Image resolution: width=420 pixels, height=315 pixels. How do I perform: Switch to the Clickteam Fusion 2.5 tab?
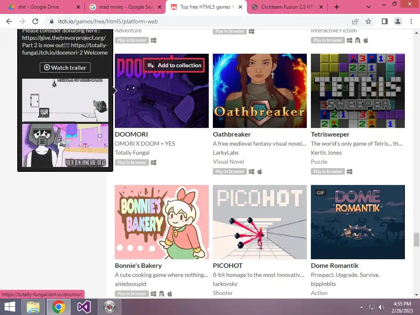click(288, 7)
